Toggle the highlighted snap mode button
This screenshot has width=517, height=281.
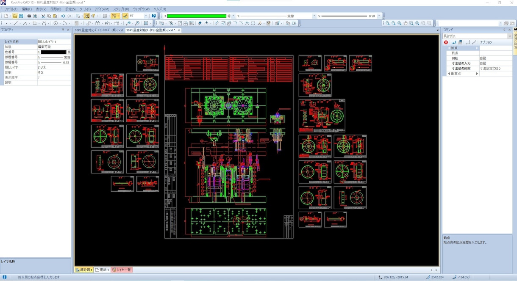114,16
